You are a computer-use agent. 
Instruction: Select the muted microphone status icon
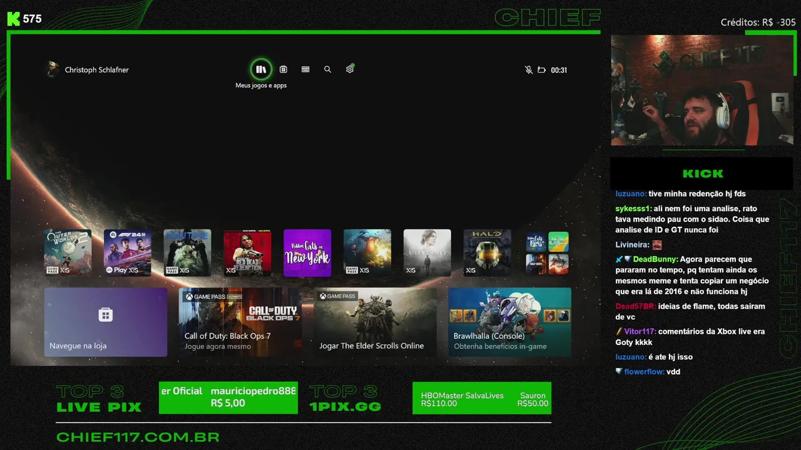(529, 70)
